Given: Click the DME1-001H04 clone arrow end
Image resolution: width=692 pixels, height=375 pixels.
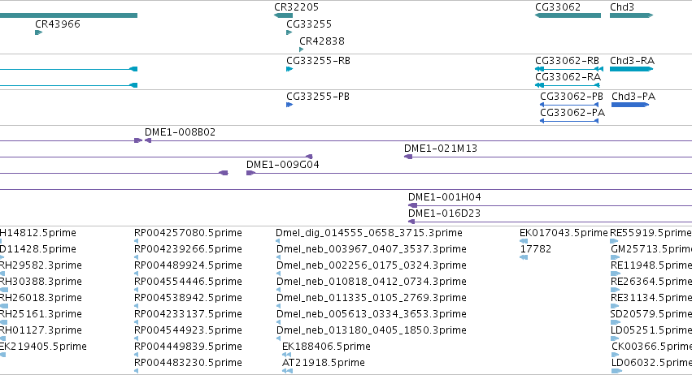Looking at the screenshot, I should coord(412,205).
